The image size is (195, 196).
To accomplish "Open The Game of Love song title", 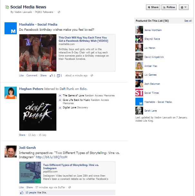I will coord(73,95).
